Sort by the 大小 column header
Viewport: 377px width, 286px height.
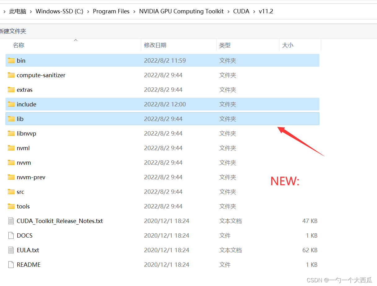tap(288, 45)
